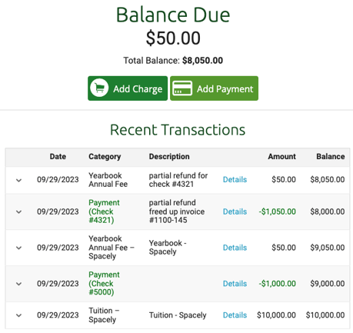Click the Add Payment button
Viewport: 353px width, 333px height.
pyautogui.click(x=214, y=88)
